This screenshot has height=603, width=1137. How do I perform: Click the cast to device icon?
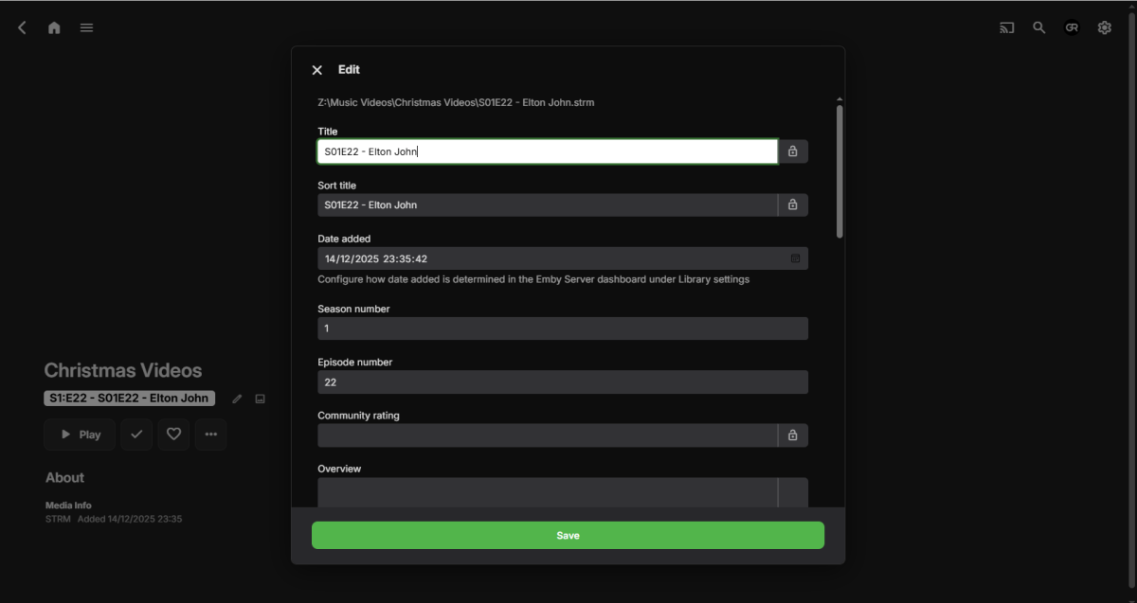click(1006, 27)
